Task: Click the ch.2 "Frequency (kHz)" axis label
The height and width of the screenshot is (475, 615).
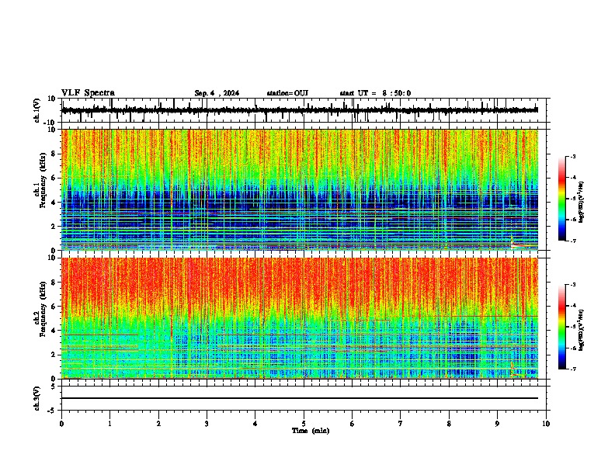Action: pos(43,309)
